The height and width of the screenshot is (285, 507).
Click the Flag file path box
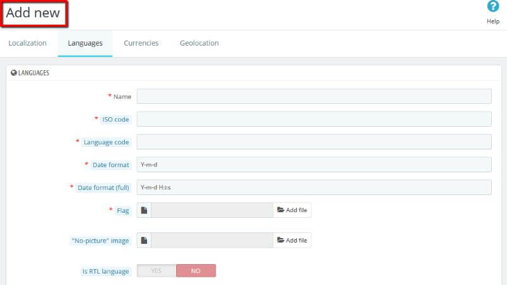(212, 210)
